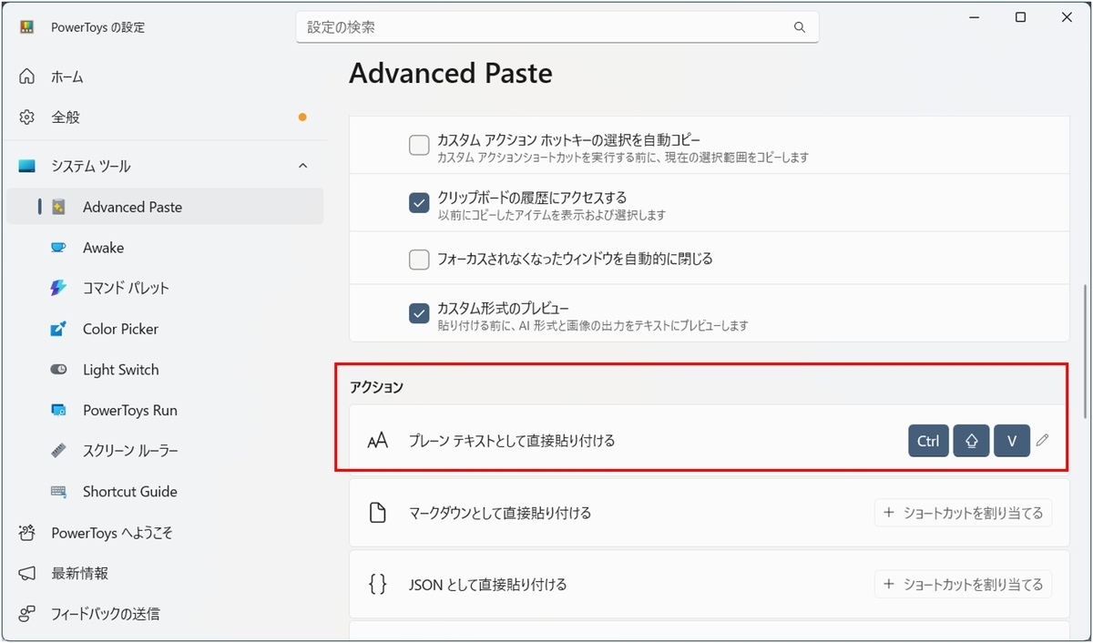
Task: Enable フォーカスされなくなったウィンドウを自動的に閉じる checkbox
Action: pos(419,260)
